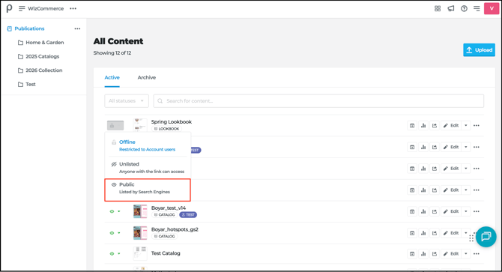Expand Edit dropdown arrow for Test Catalog
The image size is (502, 272).
466,254
